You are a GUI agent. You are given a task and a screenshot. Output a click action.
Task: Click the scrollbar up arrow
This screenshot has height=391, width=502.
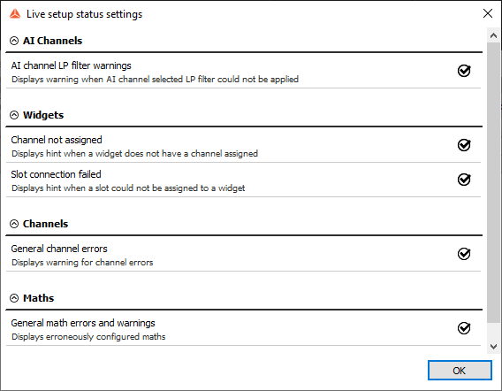coord(493,35)
